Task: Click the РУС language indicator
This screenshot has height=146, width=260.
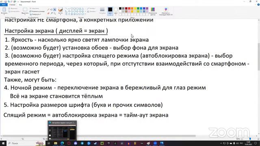Action: (x=241, y=143)
